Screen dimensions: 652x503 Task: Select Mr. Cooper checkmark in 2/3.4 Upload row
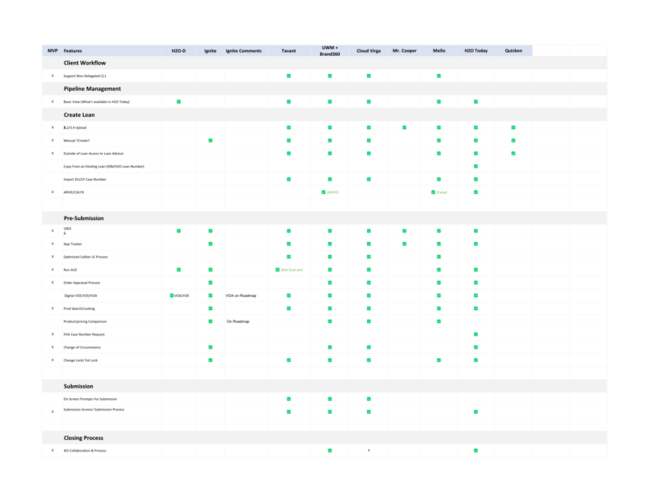[x=404, y=127]
